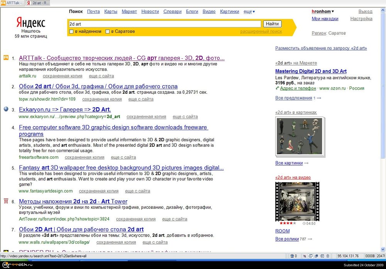Click in the '2d art' search field
Viewport: 386px width, 269px height.
click(x=164, y=24)
